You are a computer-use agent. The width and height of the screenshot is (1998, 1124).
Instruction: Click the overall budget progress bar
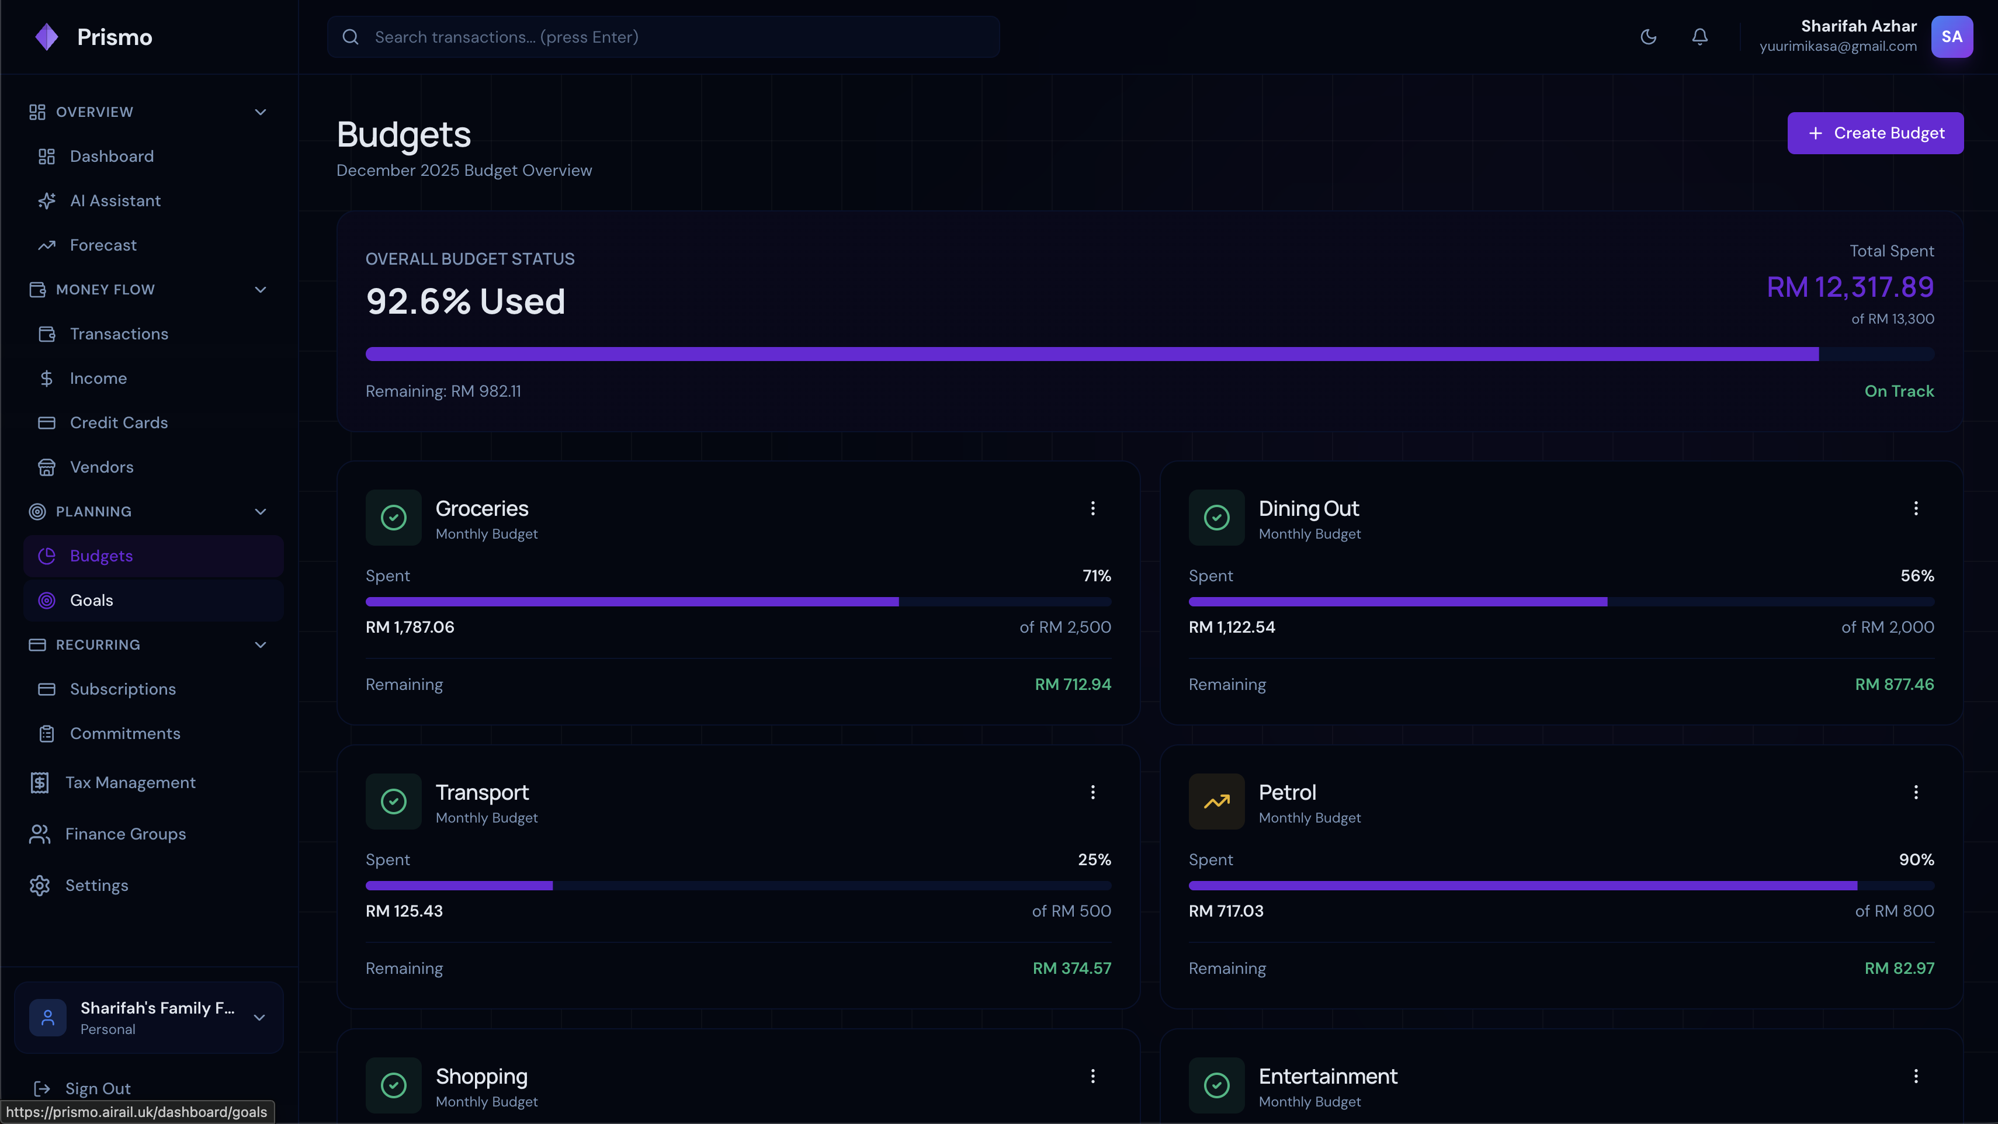[x=1149, y=353]
